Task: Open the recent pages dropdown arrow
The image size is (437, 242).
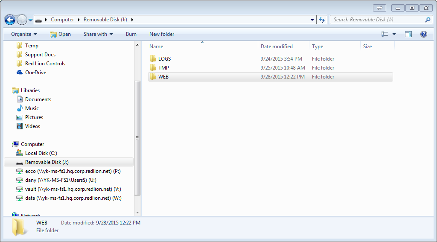Action: click(31, 20)
